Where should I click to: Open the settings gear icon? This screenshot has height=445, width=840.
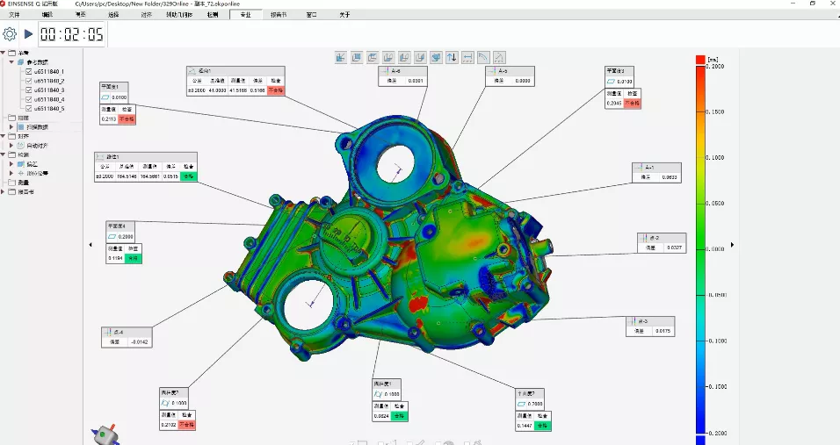pos(10,34)
